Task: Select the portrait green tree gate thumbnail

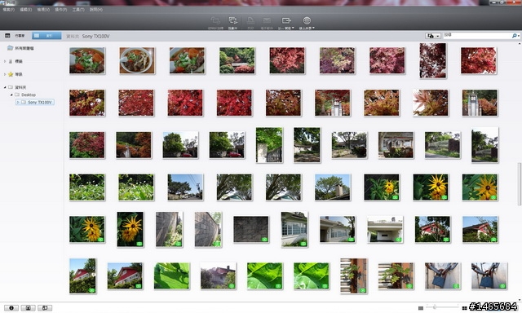Action: click(x=269, y=145)
